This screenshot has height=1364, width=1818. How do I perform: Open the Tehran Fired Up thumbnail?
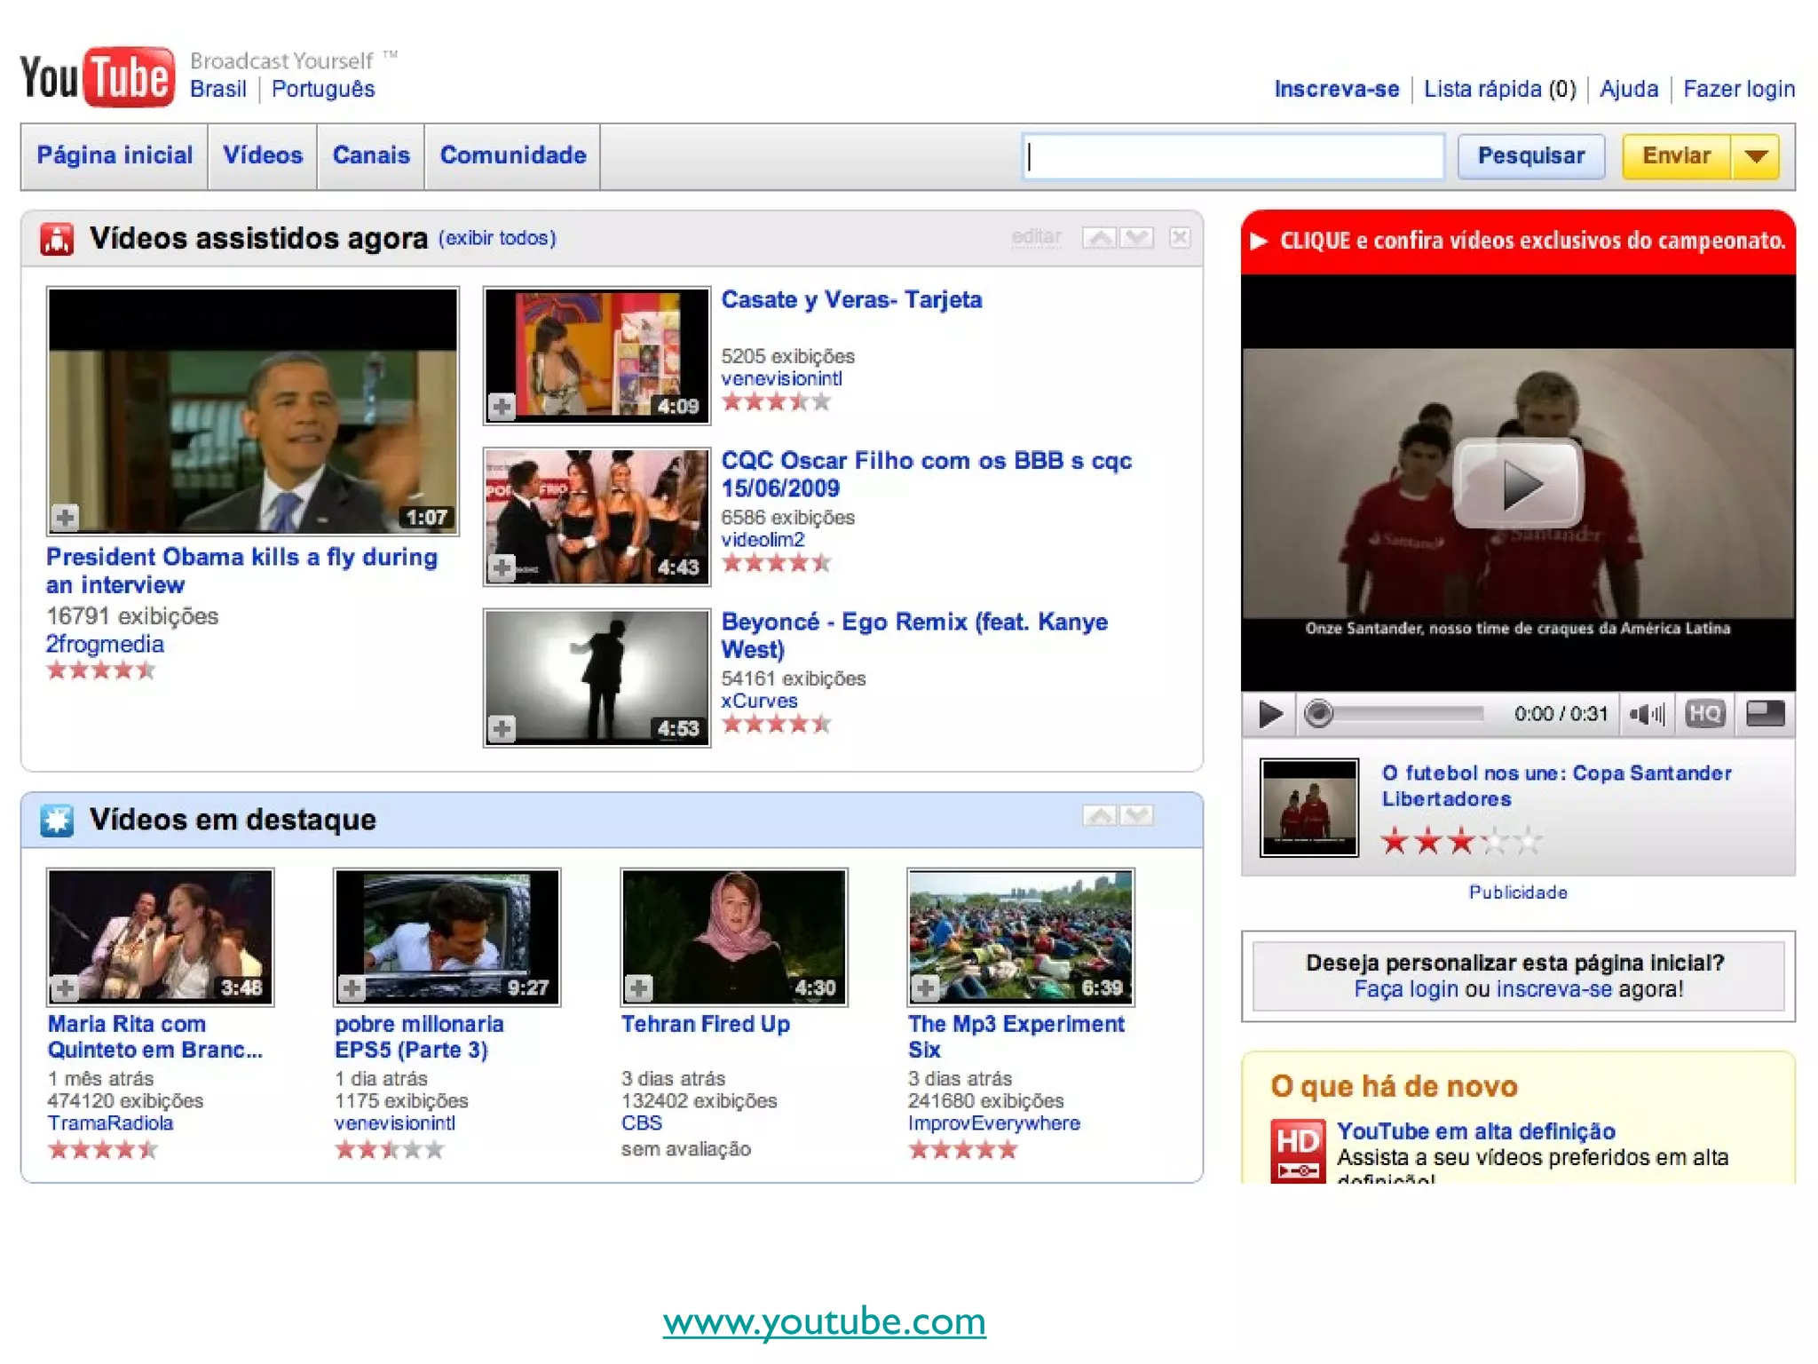tap(734, 938)
